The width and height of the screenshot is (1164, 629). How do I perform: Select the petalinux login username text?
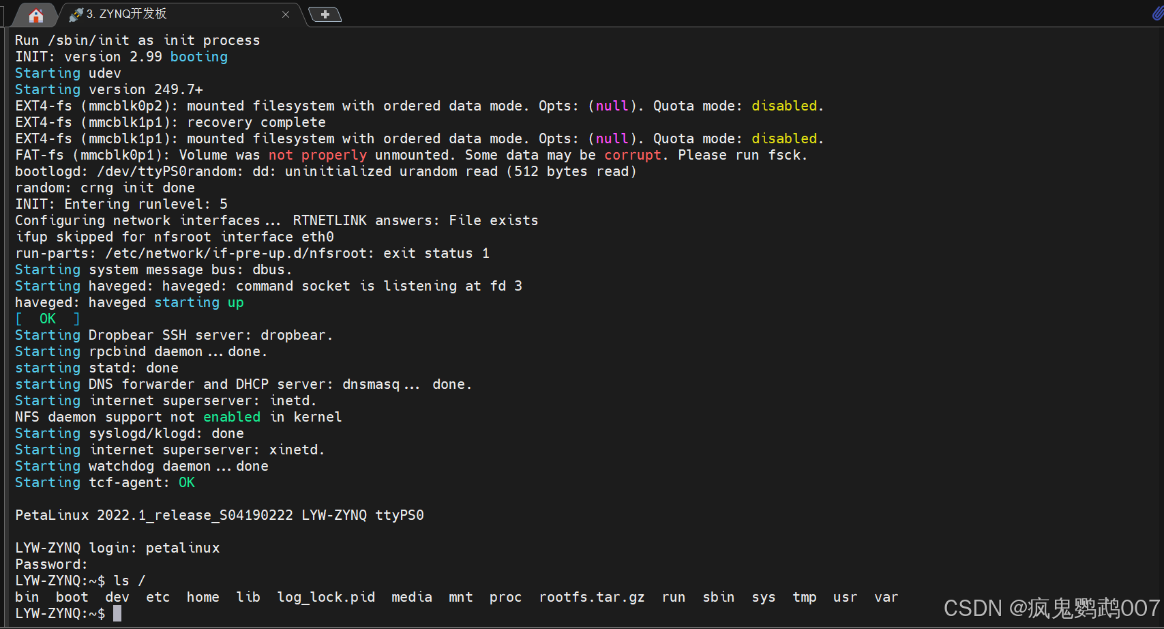182,548
